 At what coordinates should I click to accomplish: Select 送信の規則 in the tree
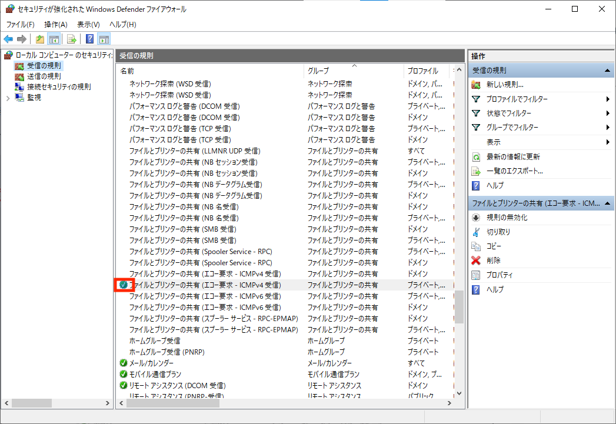44,76
